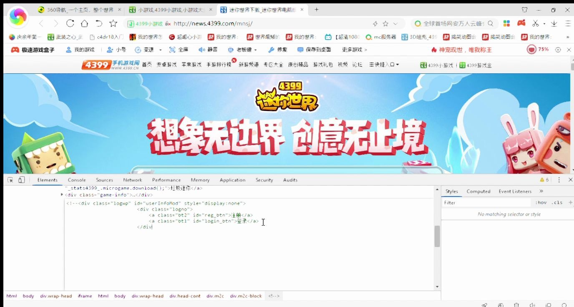The height and width of the screenshot is (307, 574).
Task: Open a new tab with the plus button
Action: click(x=317, y=9)
